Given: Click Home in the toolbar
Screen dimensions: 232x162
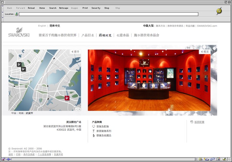Looking at the screenshot, I should pos(42,8).
